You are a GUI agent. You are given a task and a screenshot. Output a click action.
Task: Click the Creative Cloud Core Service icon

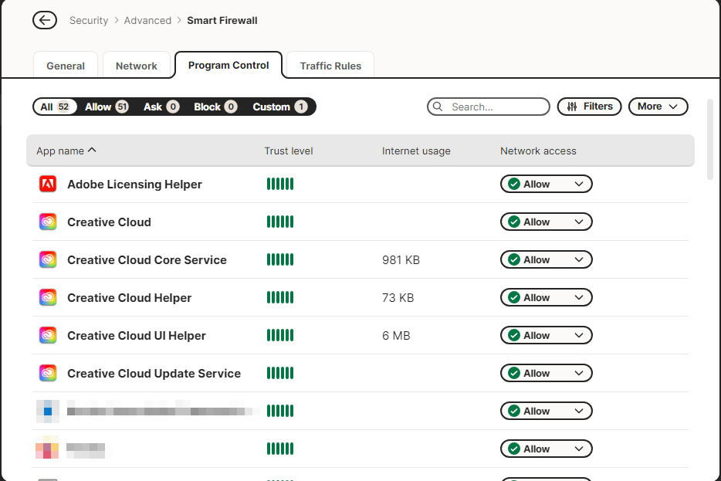(48, 260)
